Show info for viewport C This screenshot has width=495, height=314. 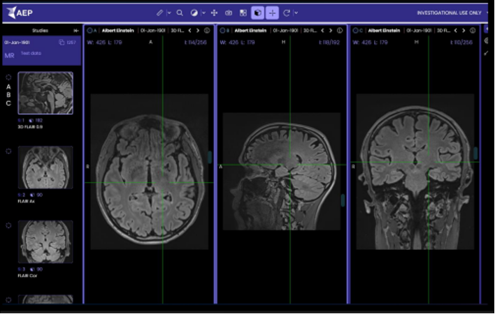pos(473,31)
